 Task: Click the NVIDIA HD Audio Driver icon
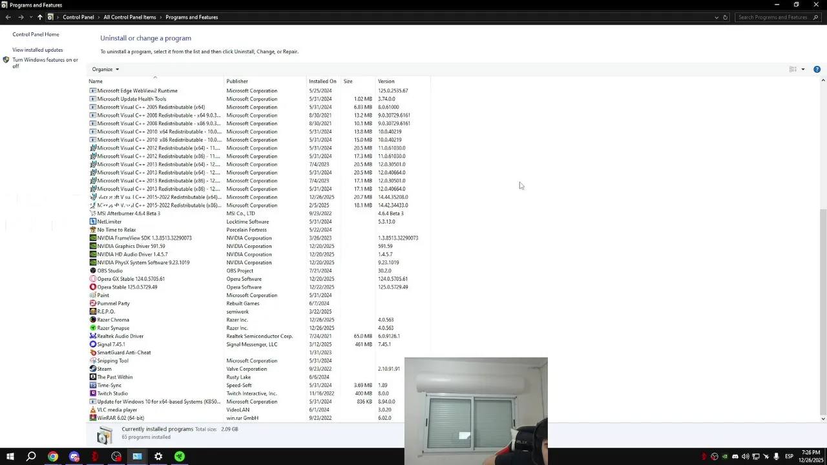[92, 254]
